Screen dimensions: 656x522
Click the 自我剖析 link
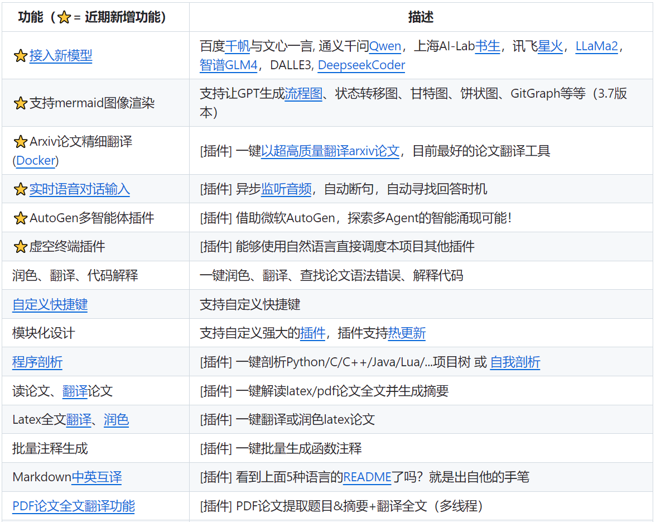pos(515,362)
